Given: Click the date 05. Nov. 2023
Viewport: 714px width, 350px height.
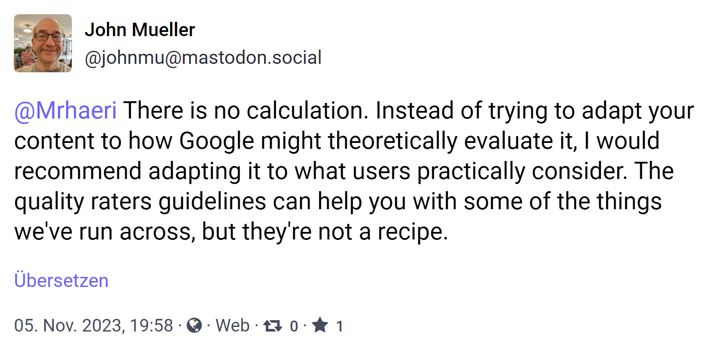Looking at the screenshot, I should (69, 326).
